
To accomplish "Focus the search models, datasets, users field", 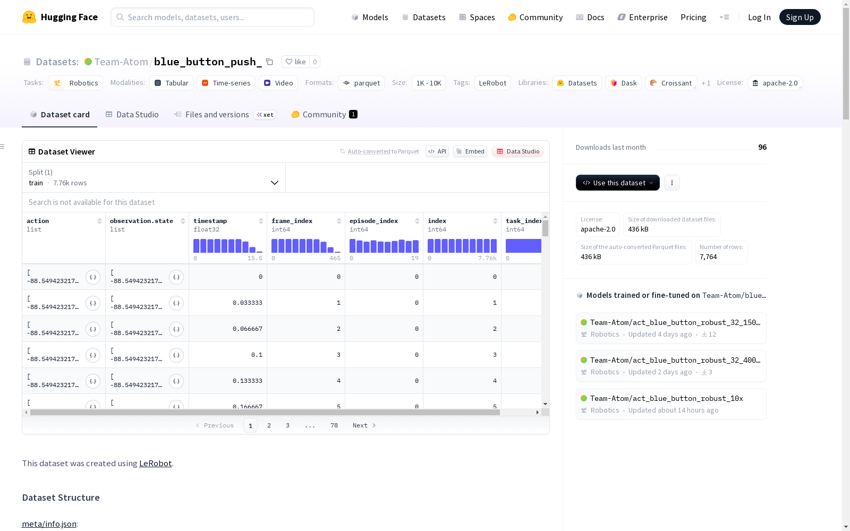I will pyautogui.click(x=212, y=17).
